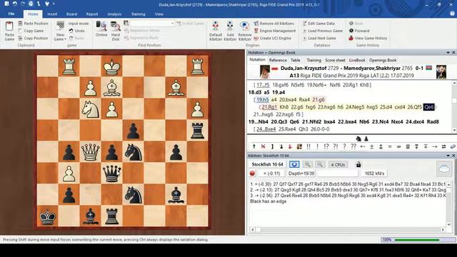Increase engine lines with plus magnifier

[307, 164]
